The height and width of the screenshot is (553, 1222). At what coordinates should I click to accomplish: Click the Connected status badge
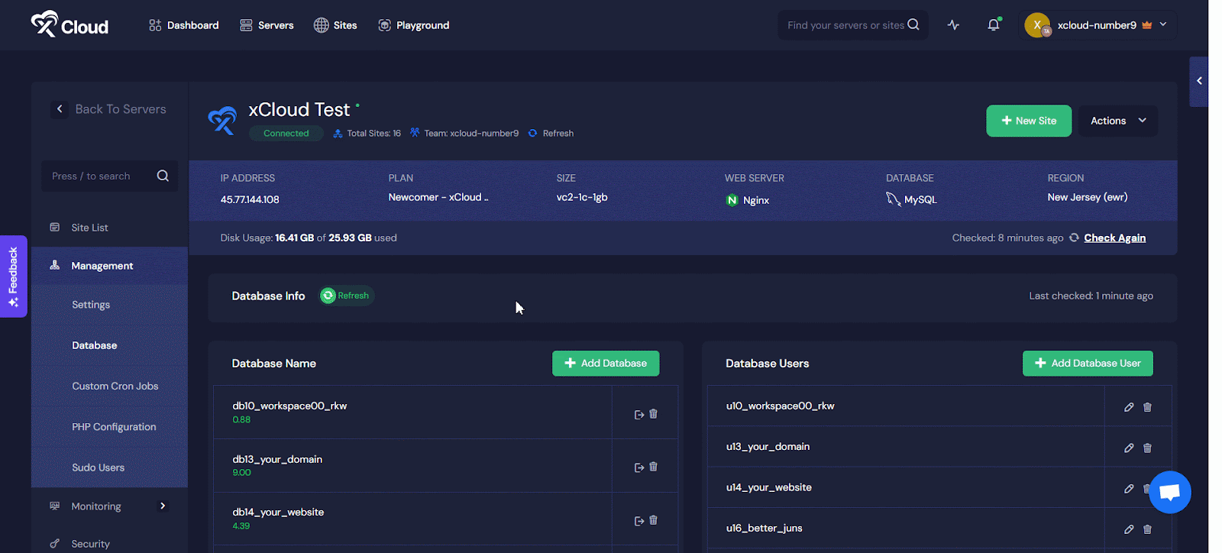(286, 133)
